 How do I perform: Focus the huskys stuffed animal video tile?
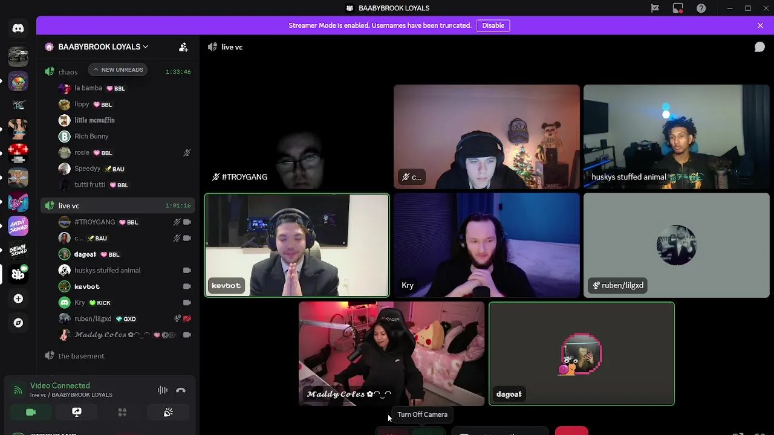pos(677,137)
